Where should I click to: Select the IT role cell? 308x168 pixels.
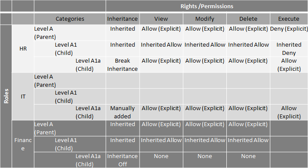point(23,96)
